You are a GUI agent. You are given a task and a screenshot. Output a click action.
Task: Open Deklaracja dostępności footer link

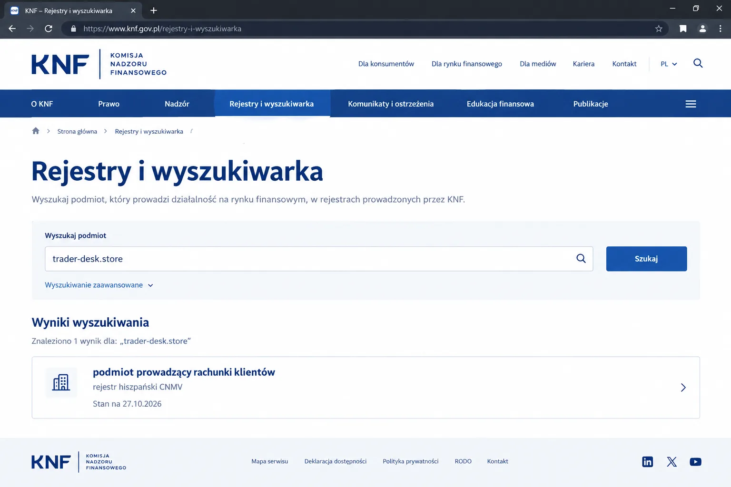pyautogui.click(x=336, y=461)
